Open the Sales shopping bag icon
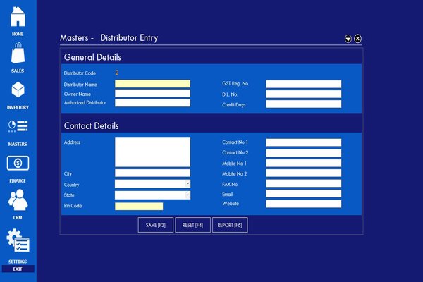 click(18, 53)
